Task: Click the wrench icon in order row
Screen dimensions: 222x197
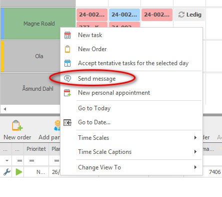Action: coord(7,172)
